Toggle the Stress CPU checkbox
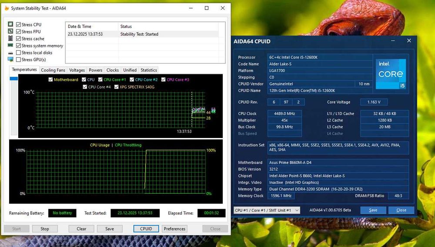Image resolution: width=435 pixels, height=247 pixels. coord(18,25)
